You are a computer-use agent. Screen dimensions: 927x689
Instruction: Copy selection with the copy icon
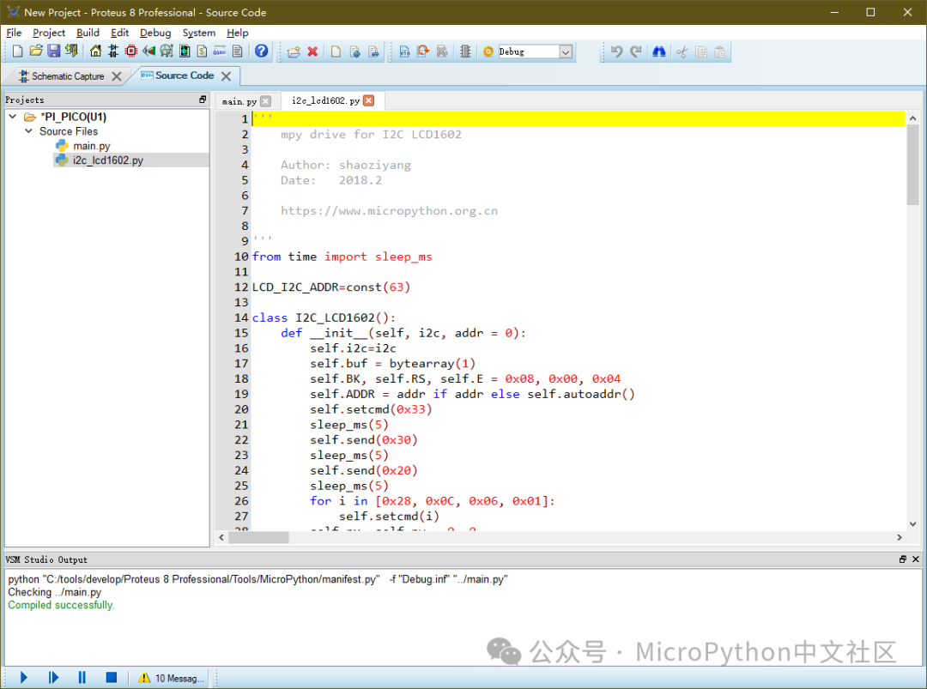pyautogui.click(x=701, y=52)
